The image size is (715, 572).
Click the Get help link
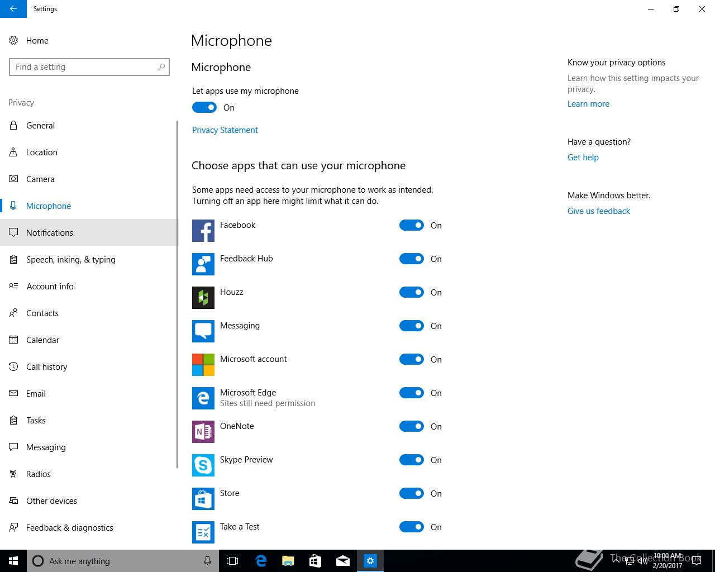(x=583, y=157)
